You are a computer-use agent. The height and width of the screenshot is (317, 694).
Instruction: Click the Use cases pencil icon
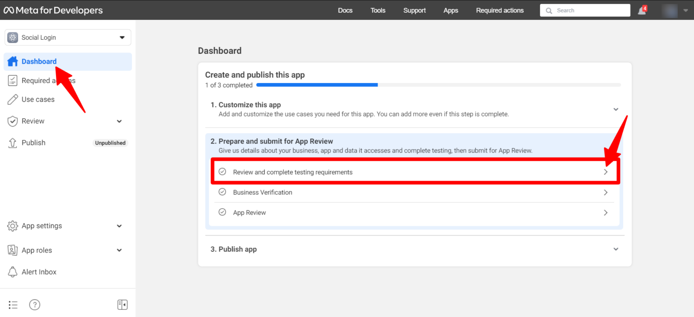[x=12, y=99]
